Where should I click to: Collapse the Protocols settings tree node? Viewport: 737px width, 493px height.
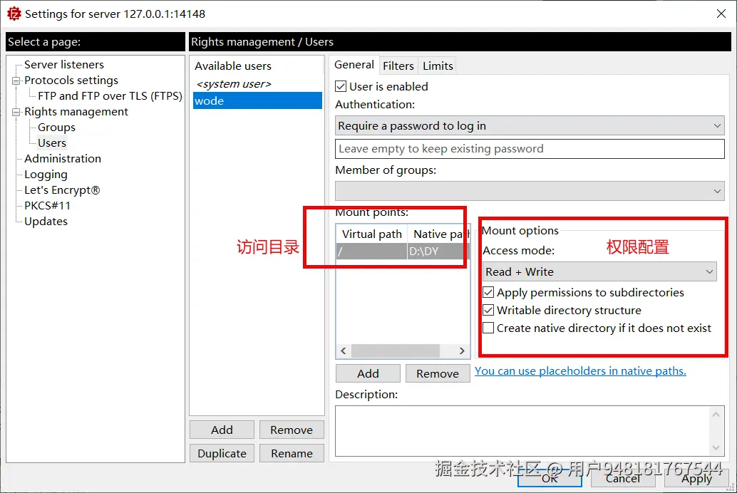(x=16, y=81)
